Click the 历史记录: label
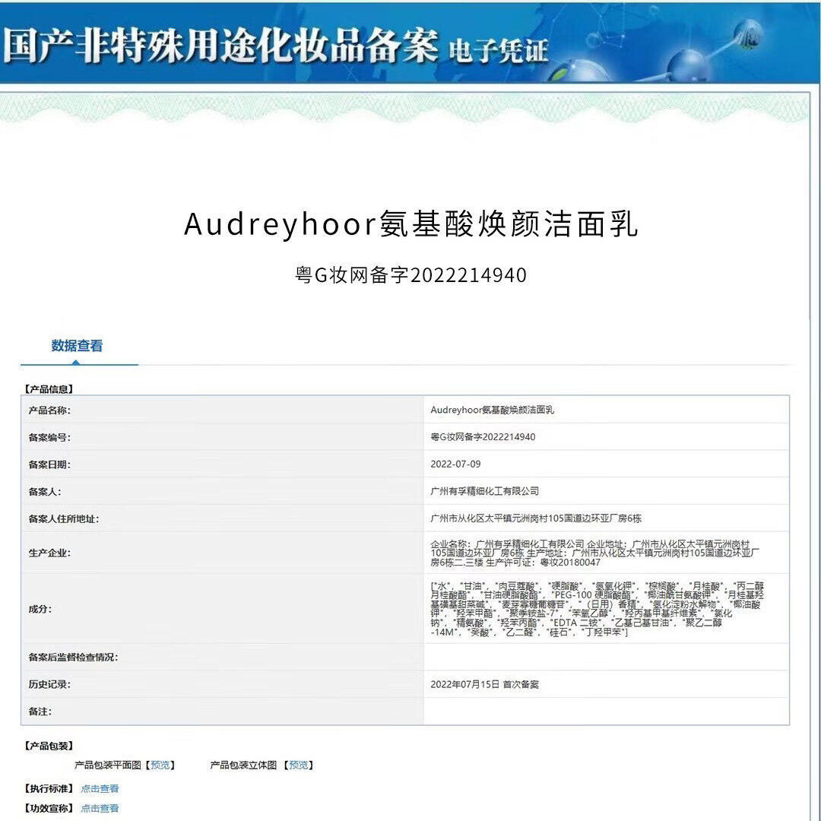 pyautogui.click(x=49, y=684)
